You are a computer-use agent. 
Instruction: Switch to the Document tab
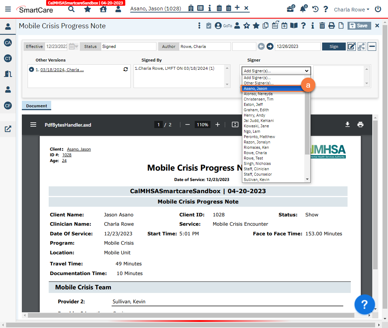pyautogui.click(x=36, y=106)
